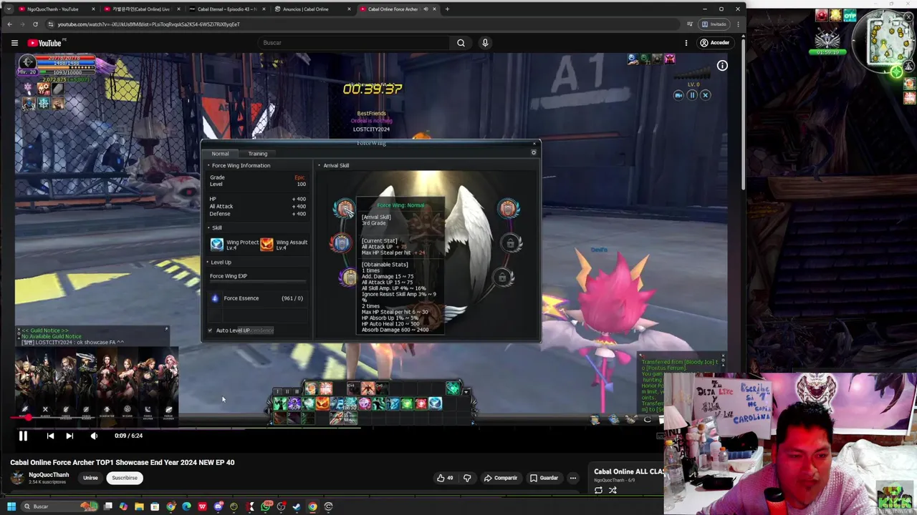Switch to Cabal Eternal Episodio 43 tab
The image size is (917, 515).
click(226, 9)
